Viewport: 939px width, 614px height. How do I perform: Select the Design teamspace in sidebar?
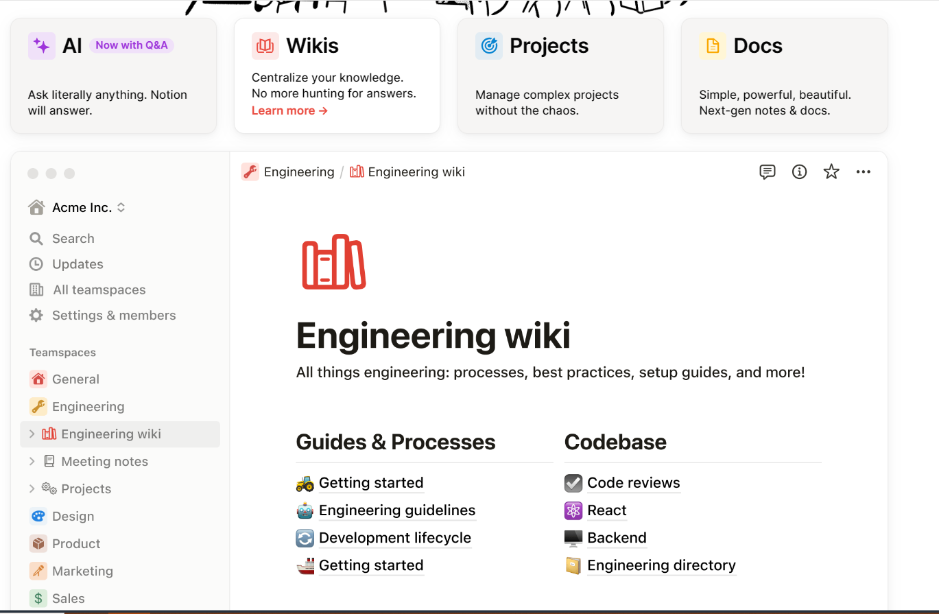click(73, 517)
